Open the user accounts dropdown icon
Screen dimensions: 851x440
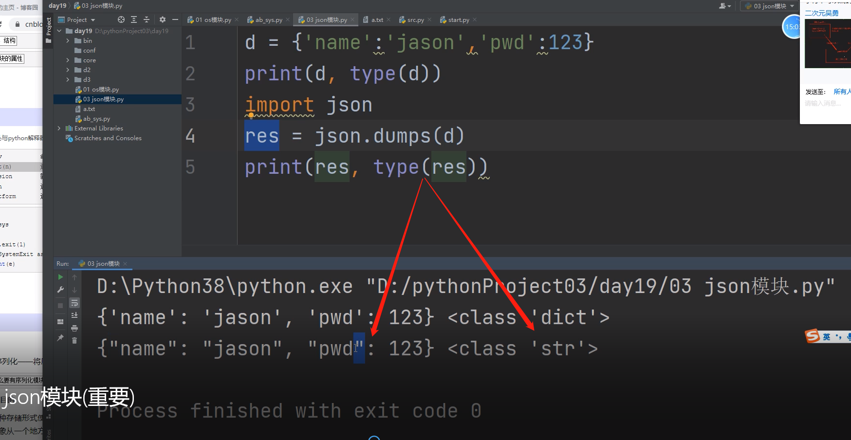point(725,6)
